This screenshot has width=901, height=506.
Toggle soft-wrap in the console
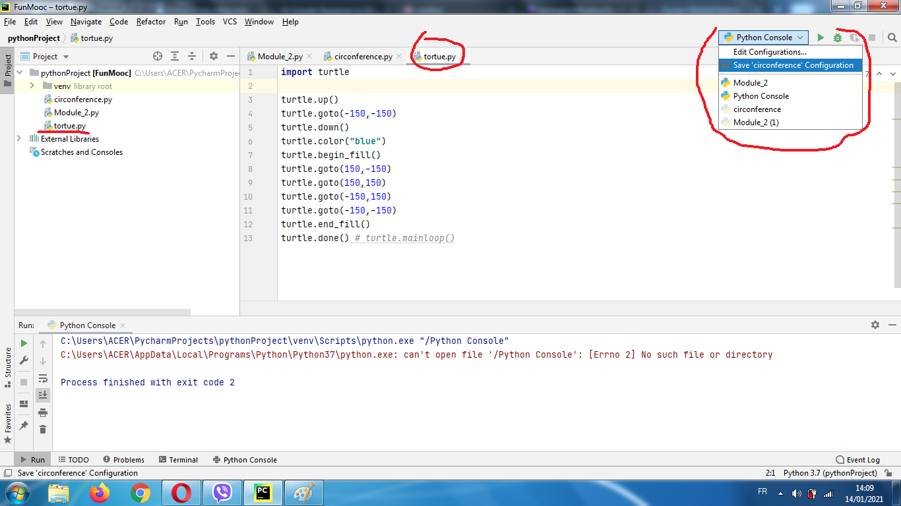[43, 378]
